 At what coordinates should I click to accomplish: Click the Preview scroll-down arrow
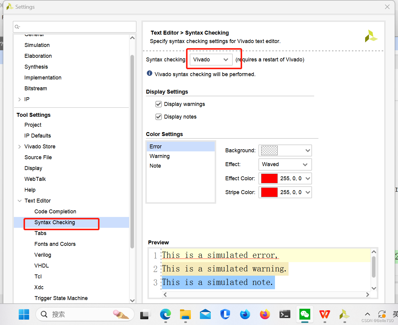point(374,288)
